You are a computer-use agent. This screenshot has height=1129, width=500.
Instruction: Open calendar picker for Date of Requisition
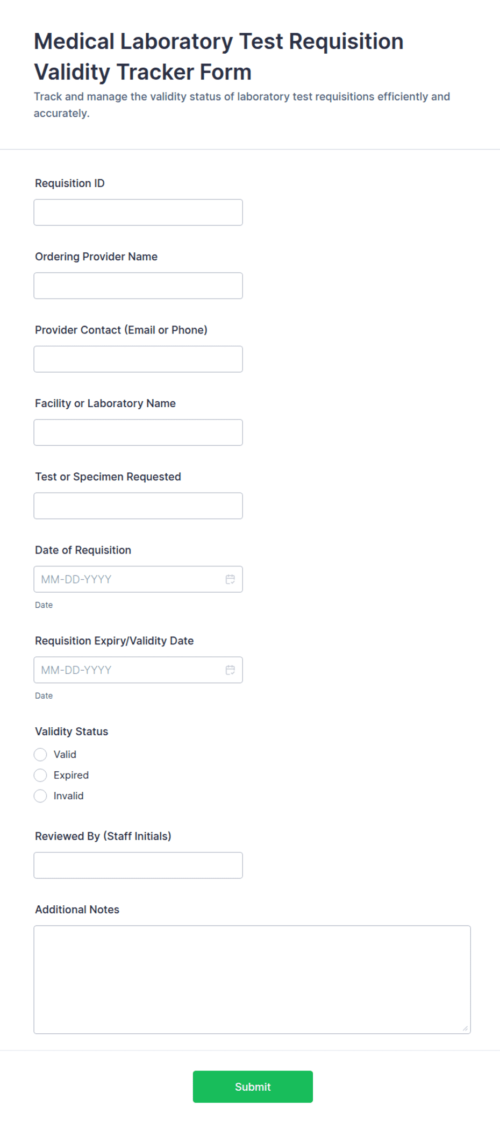pos(230,579)
